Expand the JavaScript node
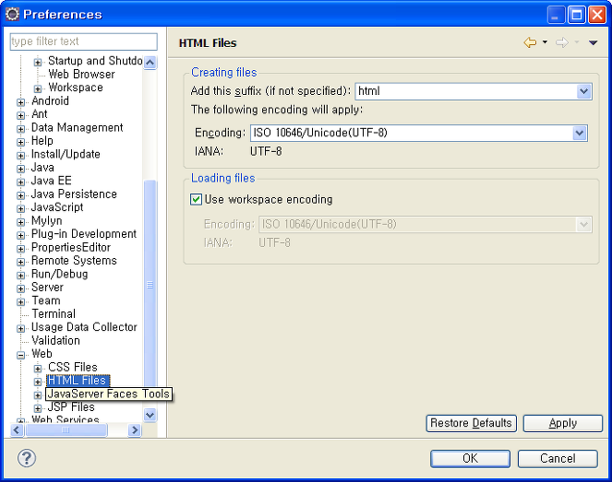 click(20, 209)
